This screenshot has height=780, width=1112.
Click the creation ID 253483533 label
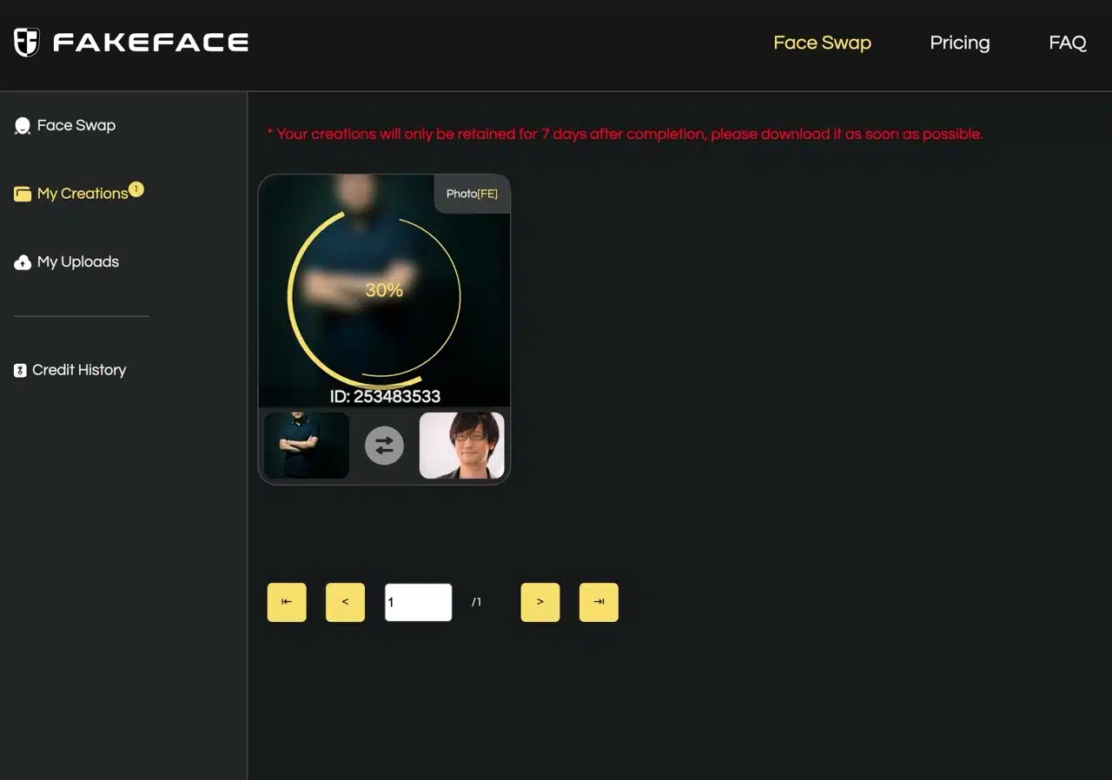pos(385,396)
